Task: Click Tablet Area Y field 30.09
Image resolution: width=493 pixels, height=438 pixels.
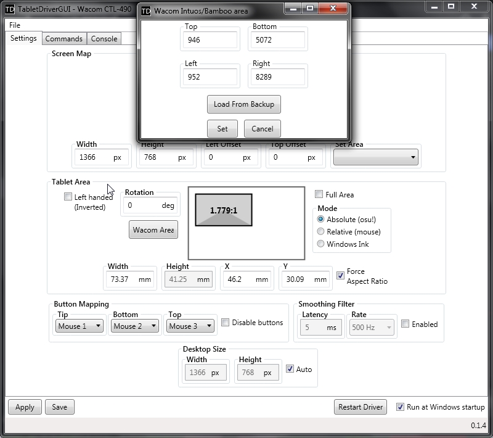Action: pos(306,279)
